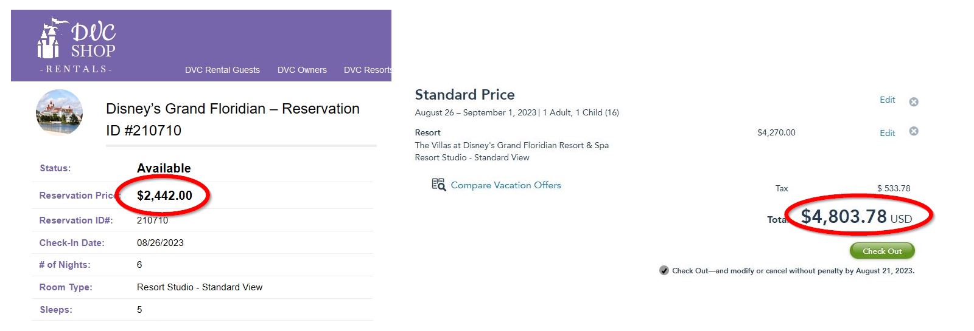Remove the resort item with X icon

pyautogui.click(x=914, y=131)
